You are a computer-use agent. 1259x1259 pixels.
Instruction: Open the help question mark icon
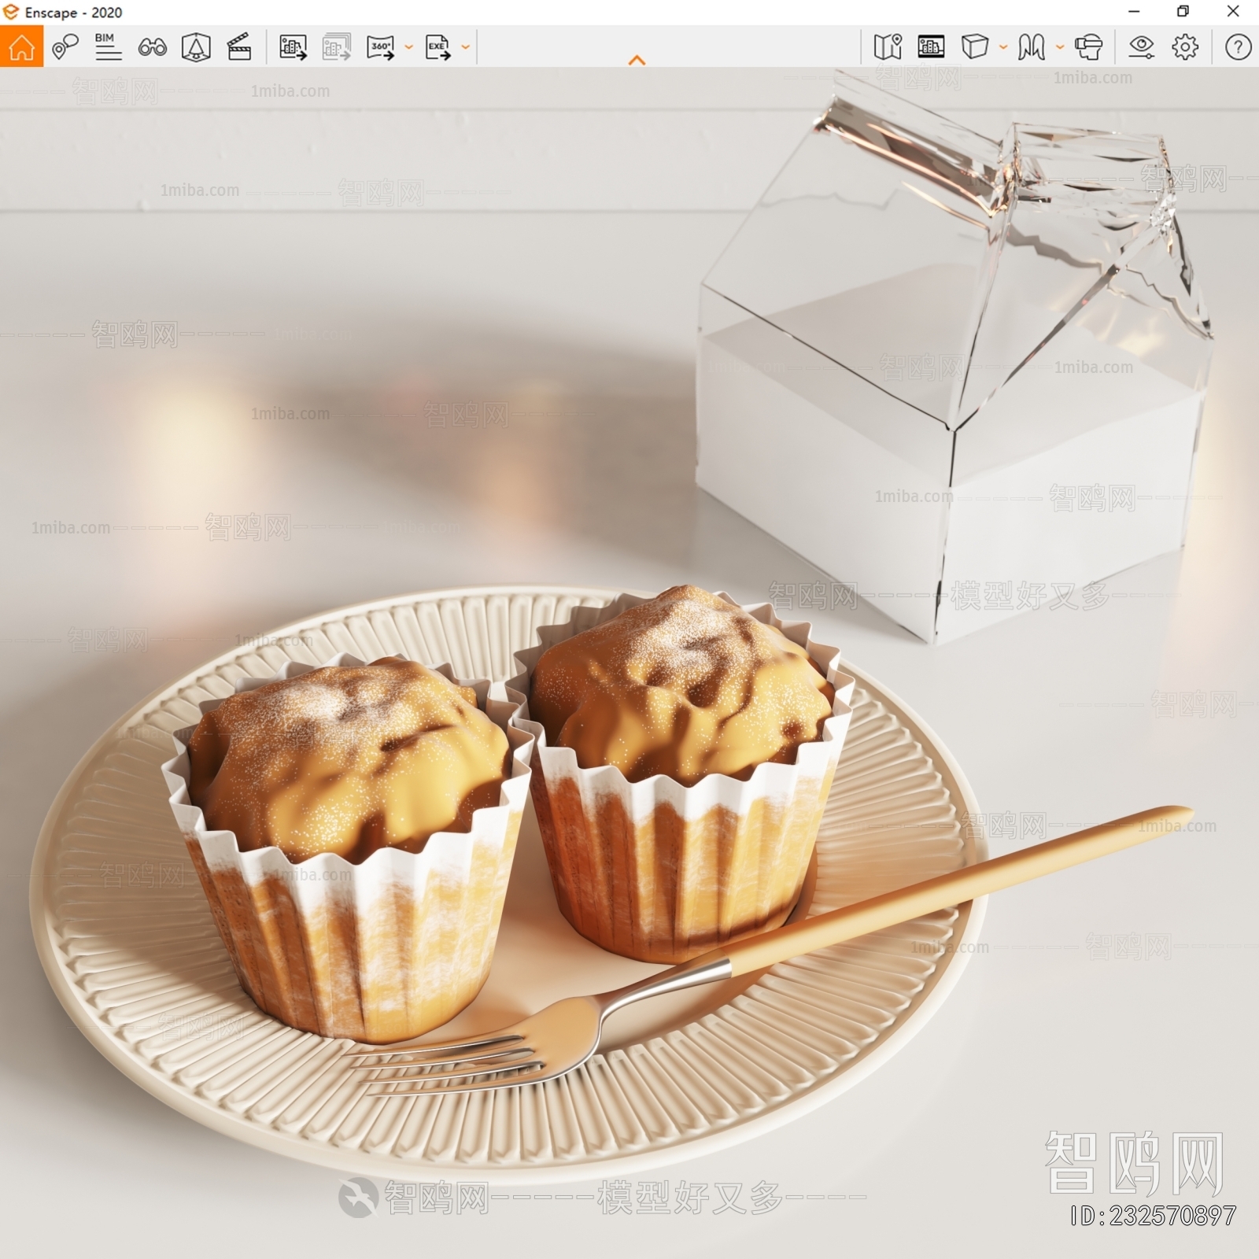coord(1238,47)
